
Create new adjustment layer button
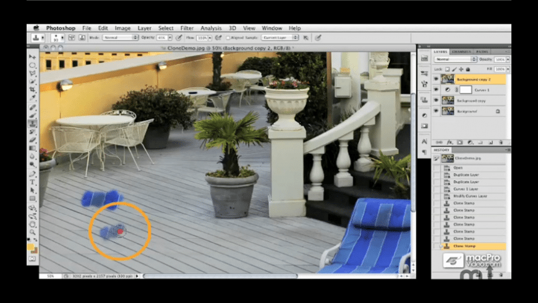470,142
